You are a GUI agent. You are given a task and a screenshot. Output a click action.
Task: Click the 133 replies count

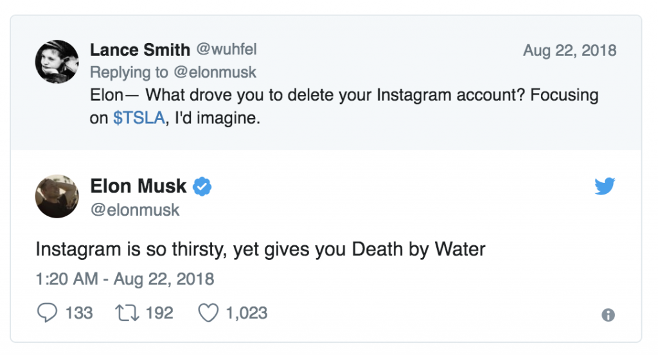(79, 313)
